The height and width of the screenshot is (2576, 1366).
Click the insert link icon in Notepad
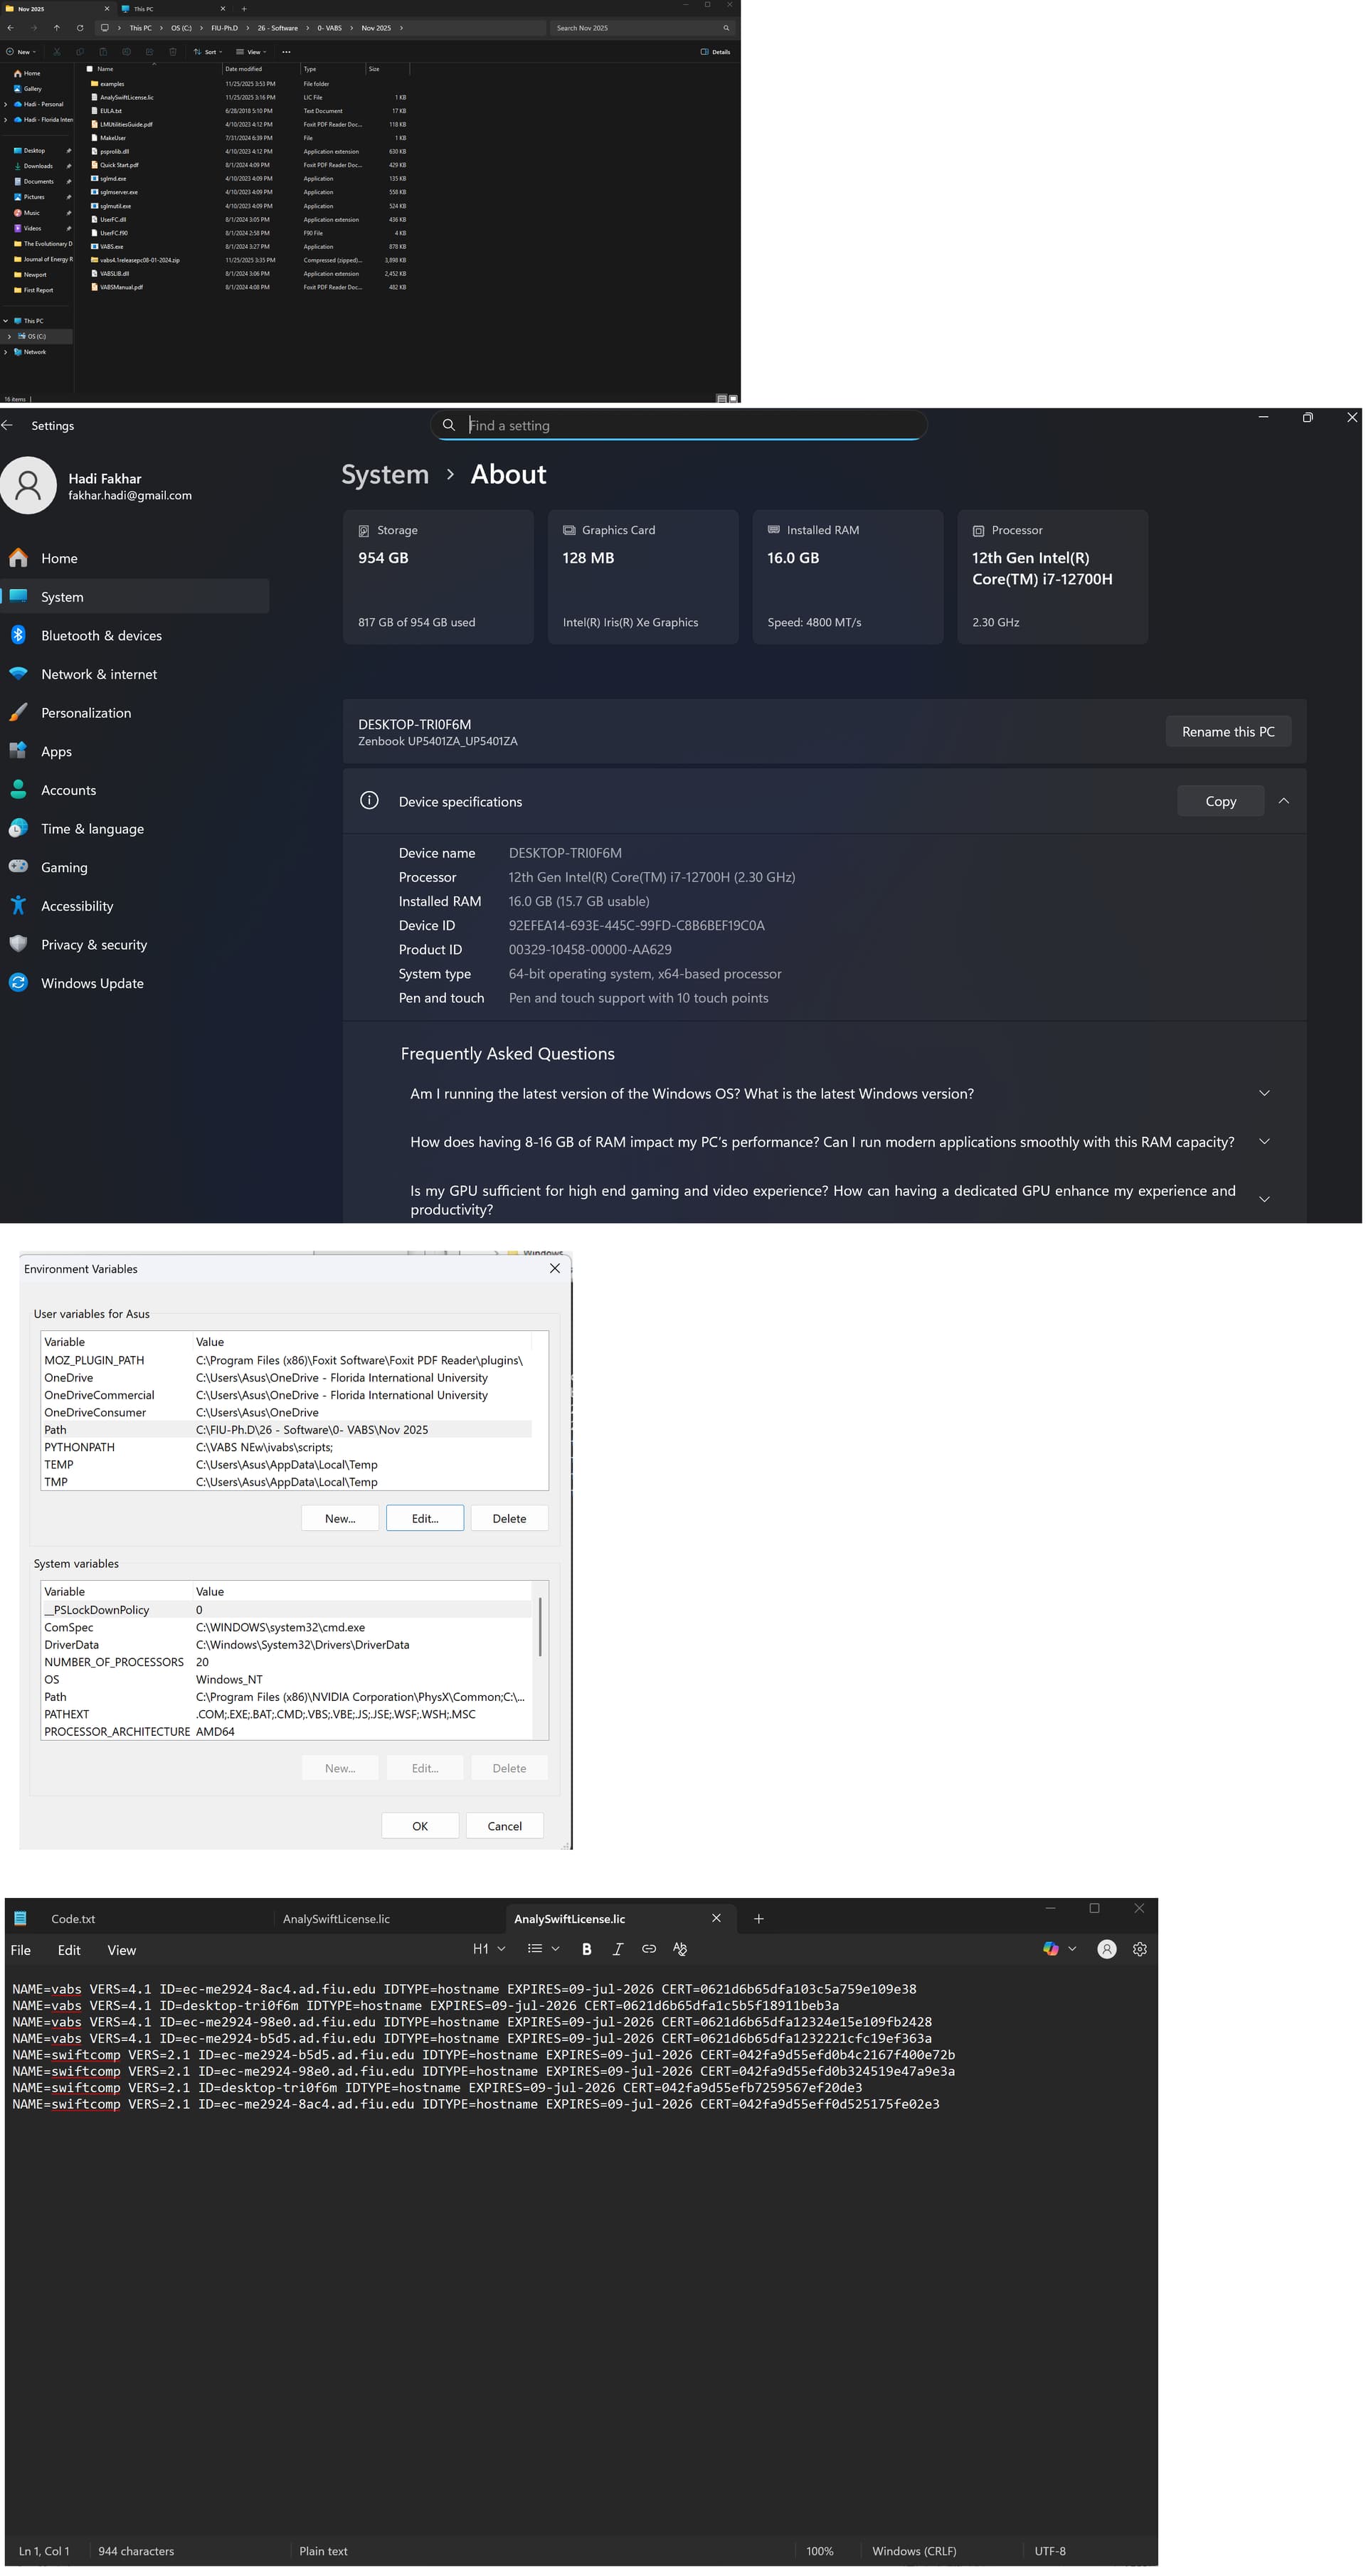648,1949
